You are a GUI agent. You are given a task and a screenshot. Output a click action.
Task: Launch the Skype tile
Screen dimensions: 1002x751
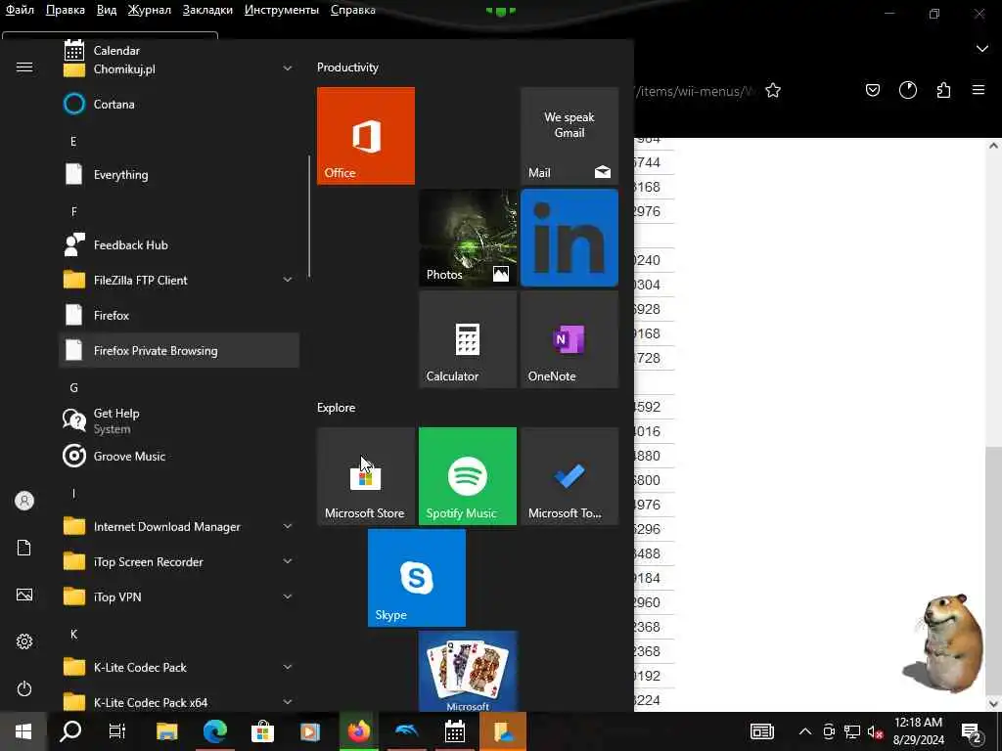coord(417,578)
